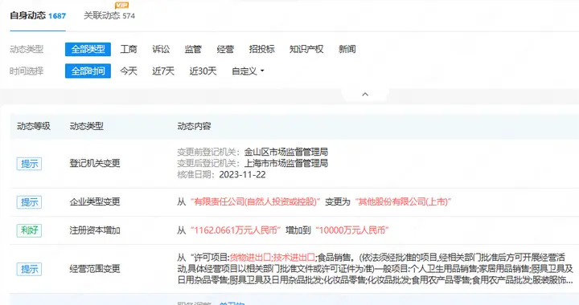Switch to 关联动态 tab

[x=109, y=16]
